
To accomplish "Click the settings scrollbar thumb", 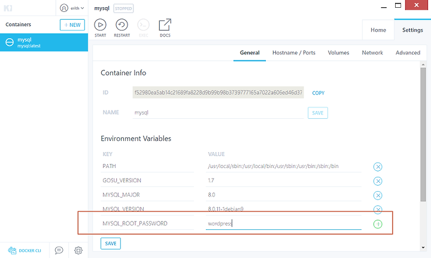I will (423, 134).
